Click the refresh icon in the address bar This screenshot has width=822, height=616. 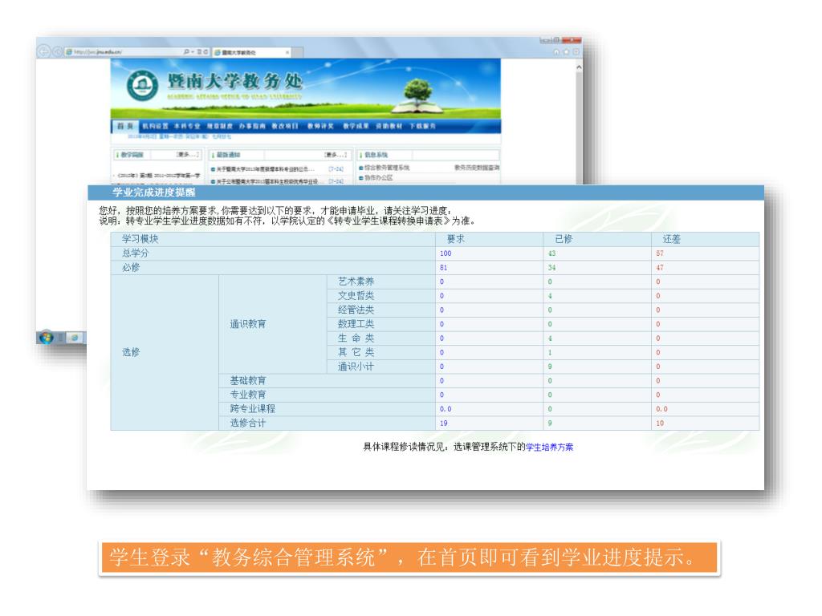point(205,52)
